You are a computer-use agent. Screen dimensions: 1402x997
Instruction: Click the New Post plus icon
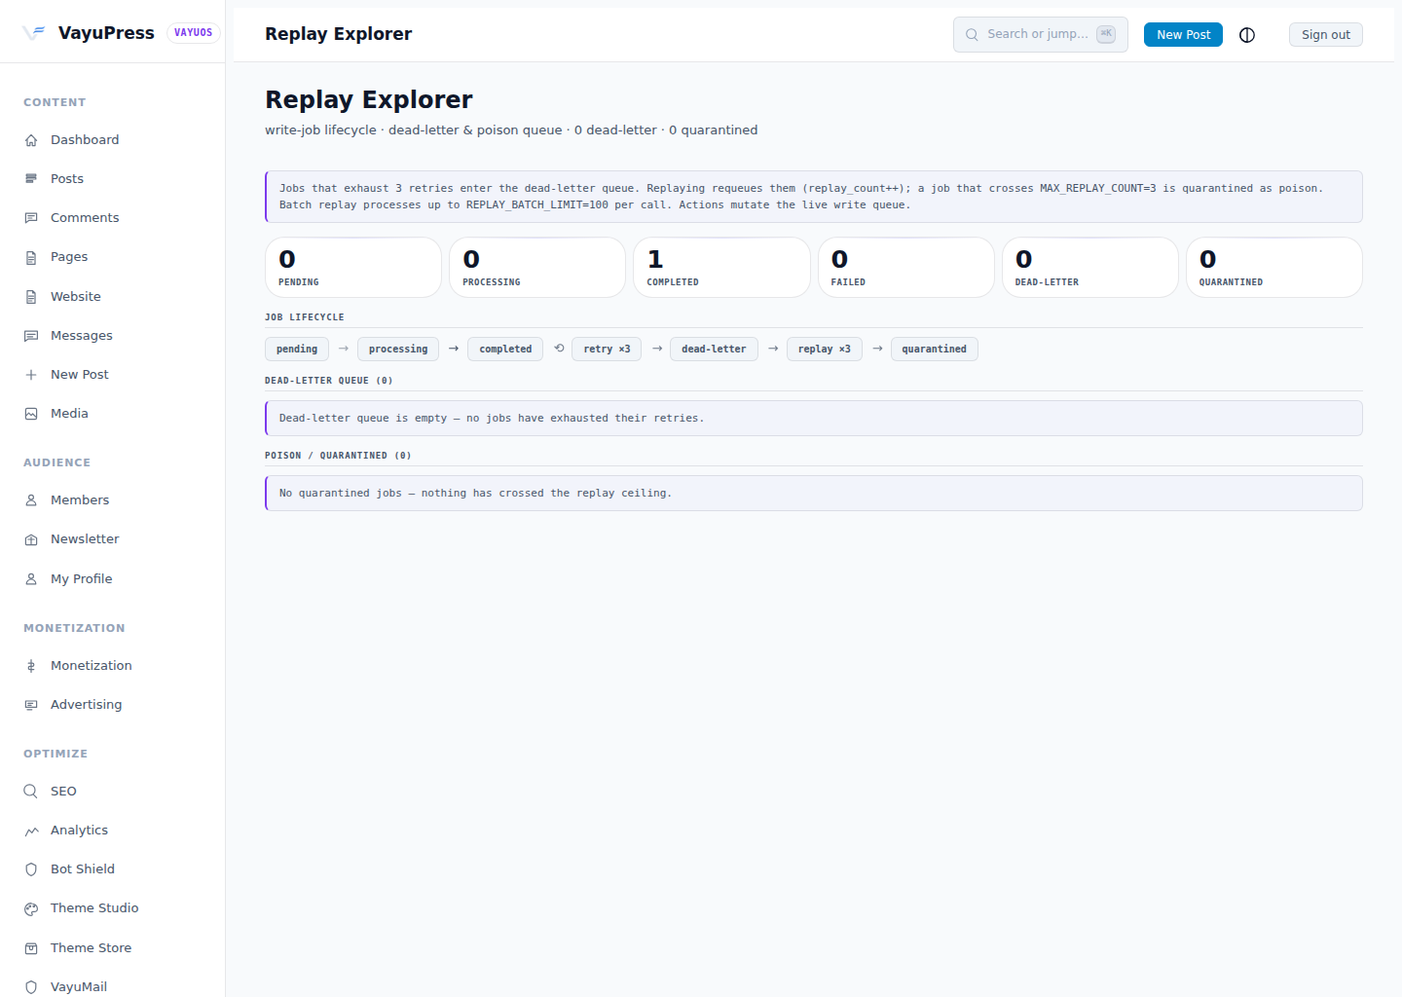click(x=31, y=375)
